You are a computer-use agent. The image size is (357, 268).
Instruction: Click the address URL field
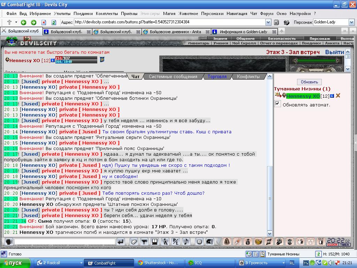click(169, 22)
